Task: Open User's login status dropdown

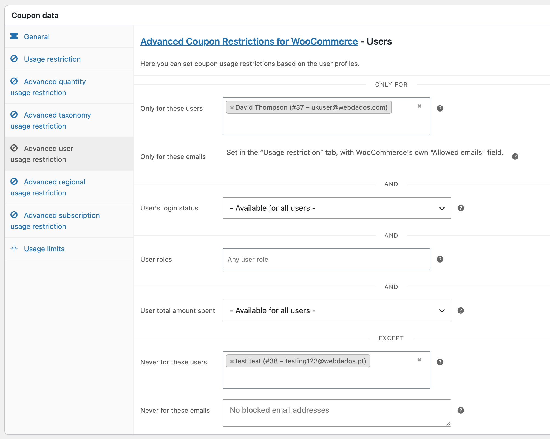Action: pos(337,208)
